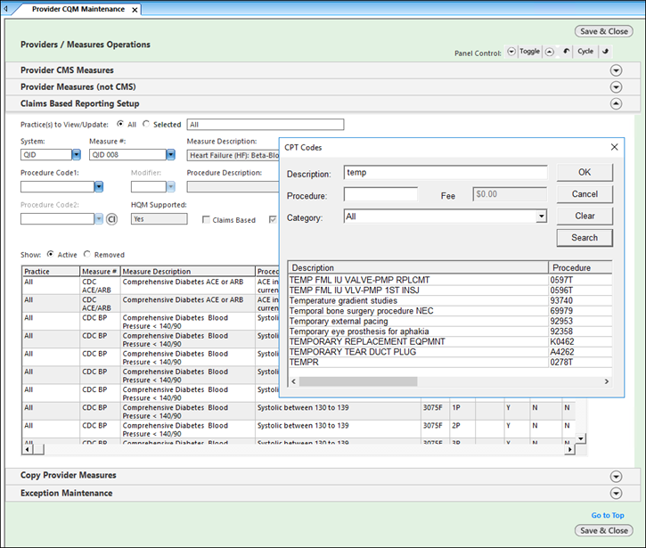
Task: Toggle the checked box right of Claims Based
Action: coord(273,219)
